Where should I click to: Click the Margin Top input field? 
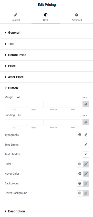[x=14, y=104]
